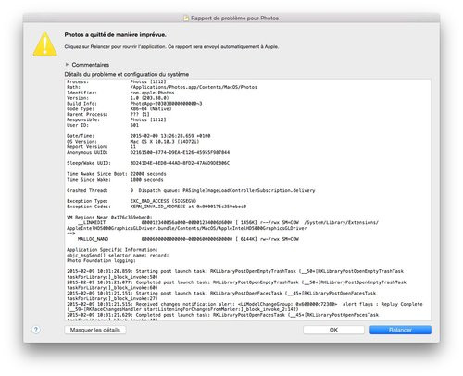Click the 'Version:' line value 1.0
The height and width of the screenshot is (376, 463).
(x=149, y=98)
